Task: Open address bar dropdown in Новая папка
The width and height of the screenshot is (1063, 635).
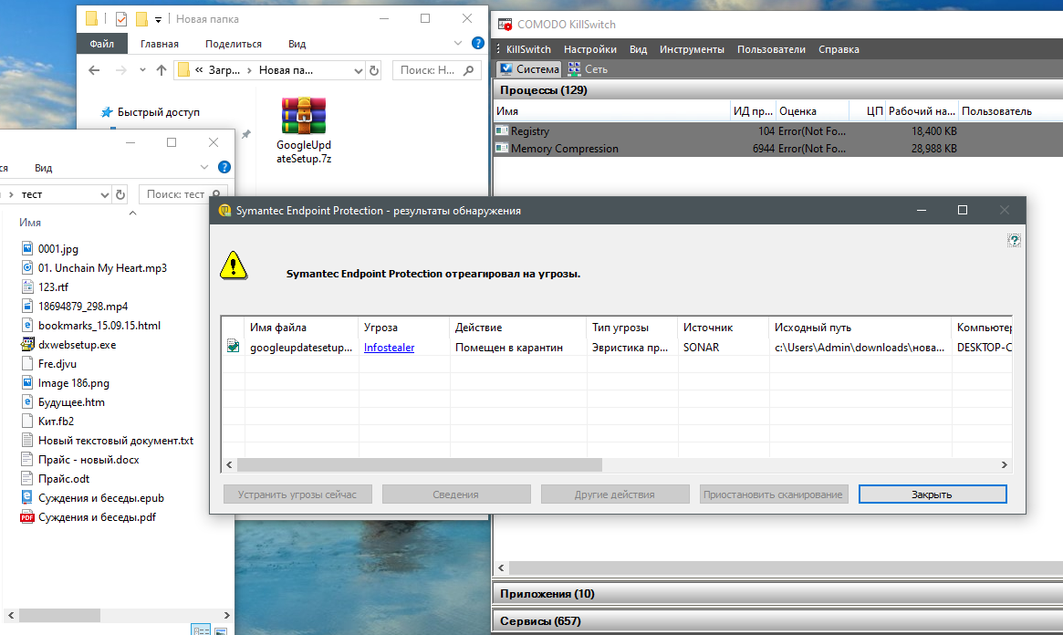Action: click(x=358, y=70)
